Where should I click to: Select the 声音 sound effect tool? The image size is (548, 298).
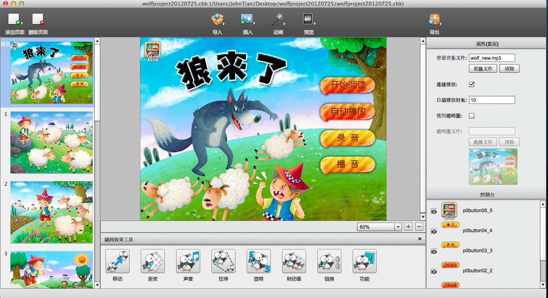point(188,261)
